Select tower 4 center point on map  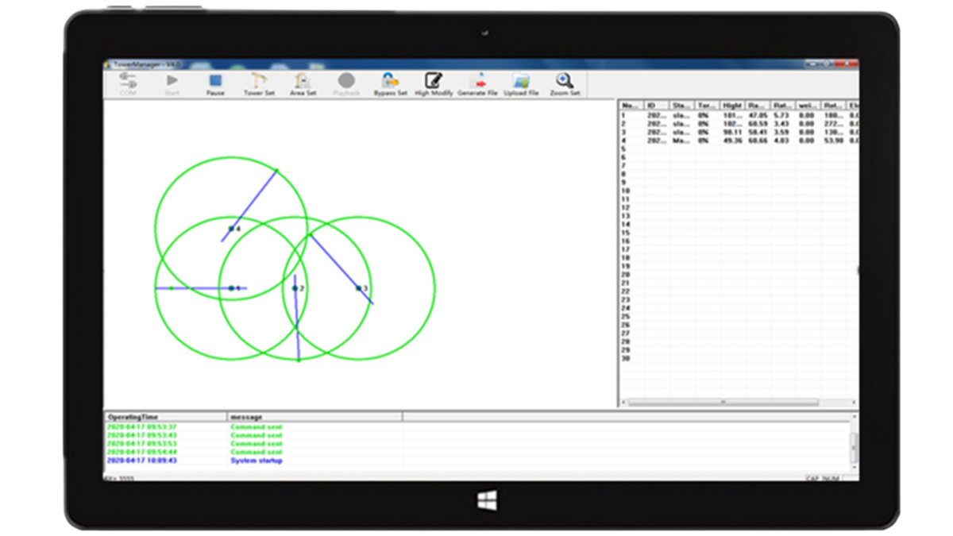pos(231,229)
